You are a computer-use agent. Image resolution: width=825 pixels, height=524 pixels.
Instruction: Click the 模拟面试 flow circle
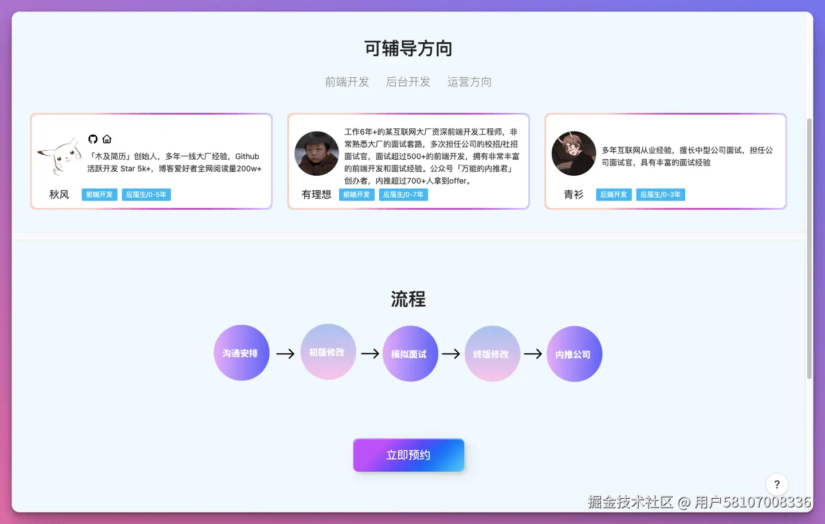coord(410,353)
